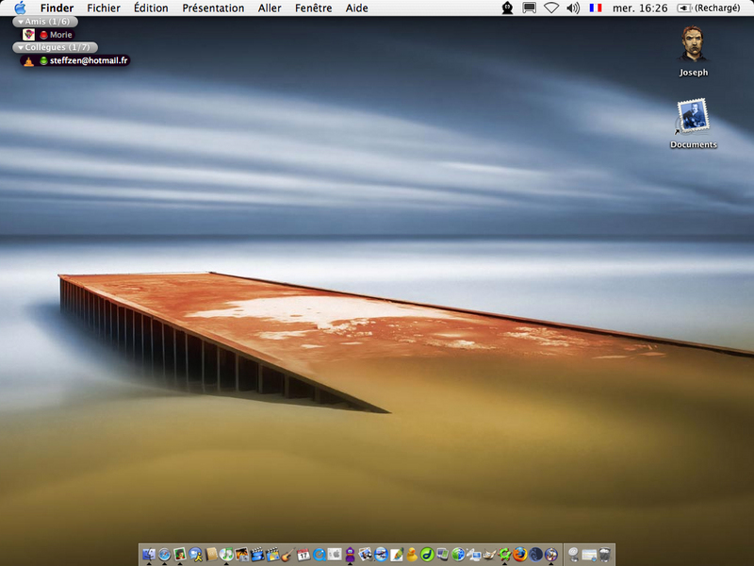Viewport: 754px width, 566px height.
Task: Launch iChat from the Dock
Action: click(x=195, y=555)
